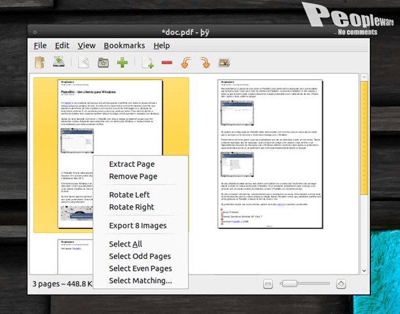
Task: Click the window button in the title bar
Action: click(35, 32)
